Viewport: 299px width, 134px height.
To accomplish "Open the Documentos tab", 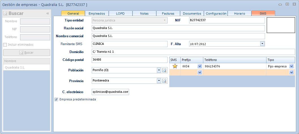I will coord(192,14).
